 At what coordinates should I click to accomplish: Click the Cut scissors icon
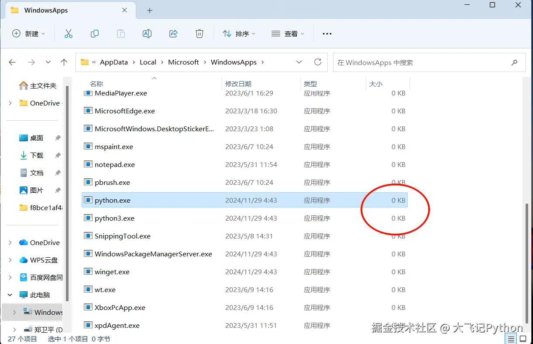(69, 34)
